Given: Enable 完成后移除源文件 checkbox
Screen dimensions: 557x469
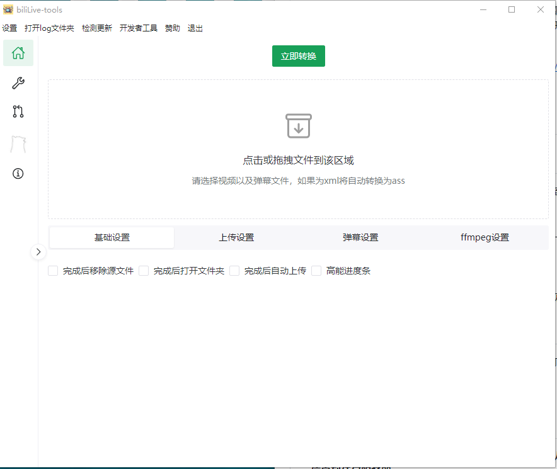Looking at the screenshot, I should click(53, 271).
